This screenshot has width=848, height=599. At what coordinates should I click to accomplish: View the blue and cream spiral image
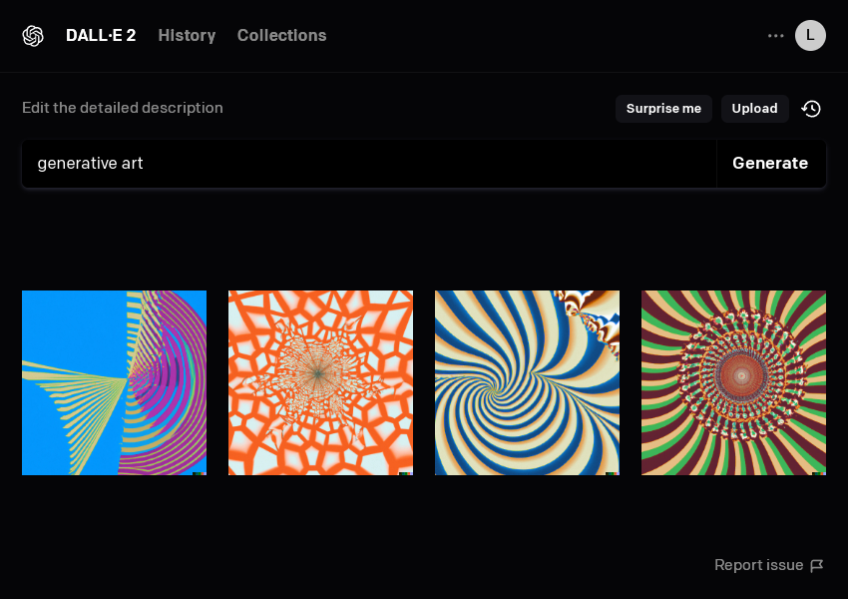point(527,382)
